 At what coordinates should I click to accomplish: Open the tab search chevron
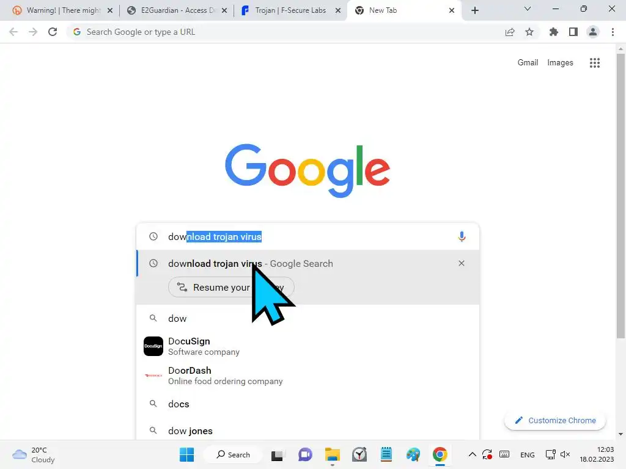point(528,9)
